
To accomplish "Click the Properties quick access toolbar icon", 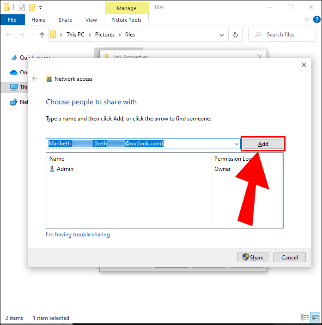I will [22, 7].
